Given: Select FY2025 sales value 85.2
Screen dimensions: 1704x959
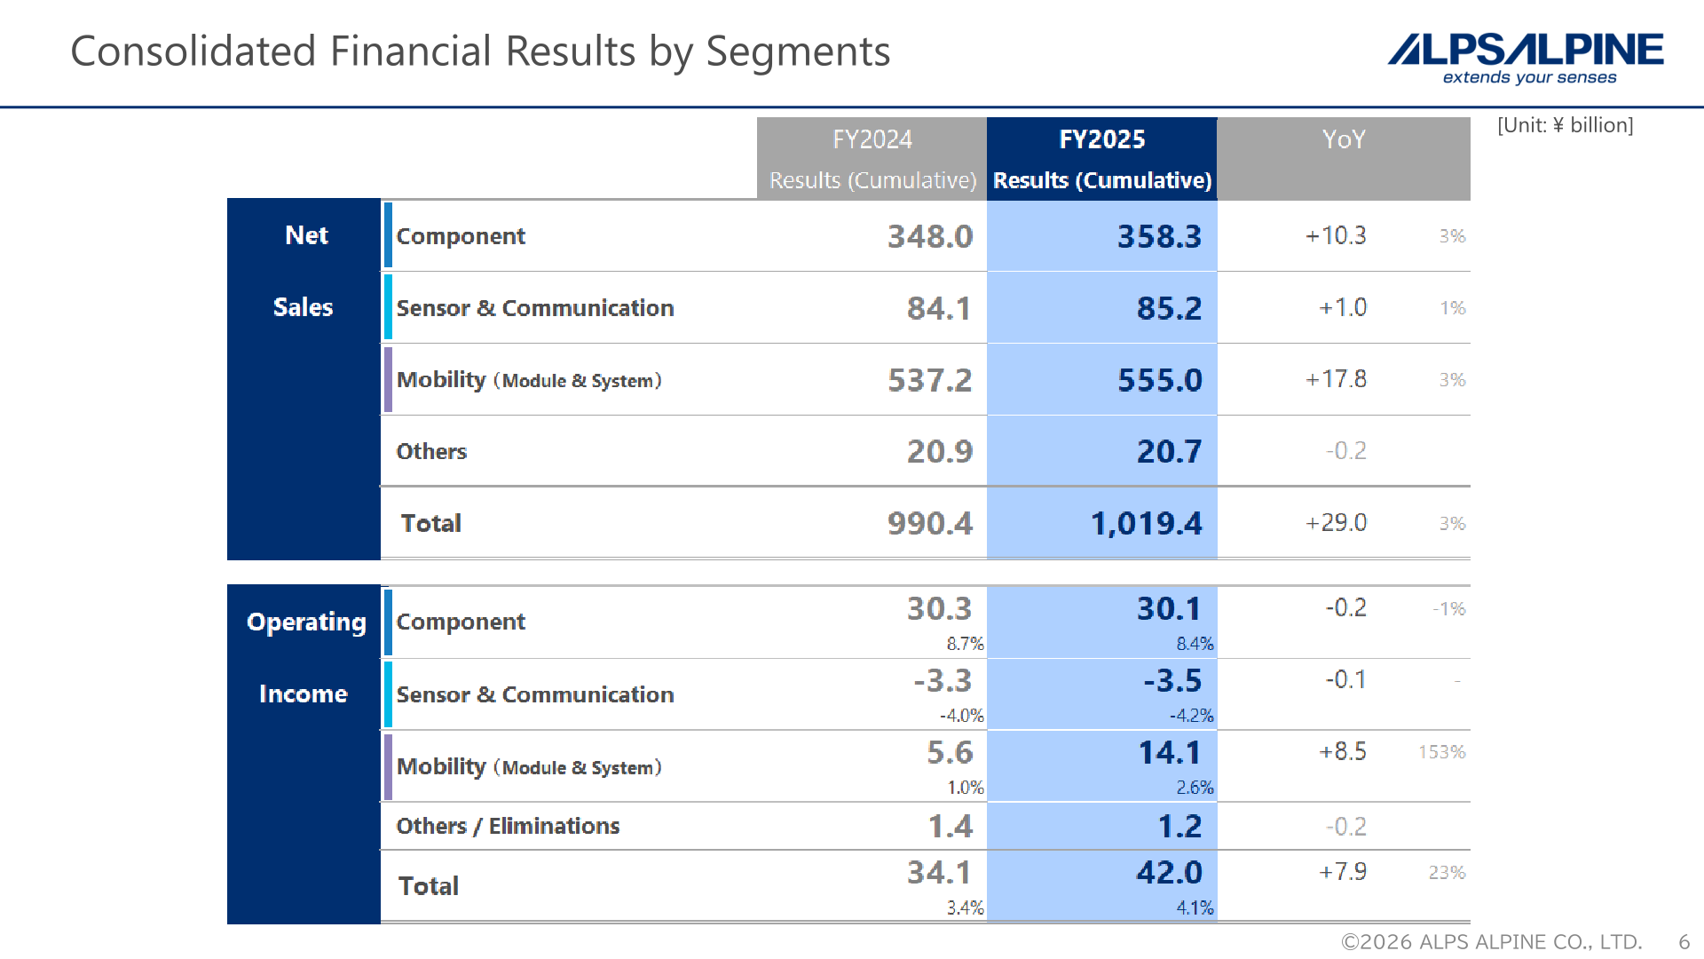Looking at the screenshot, I should pos(1170,308).
